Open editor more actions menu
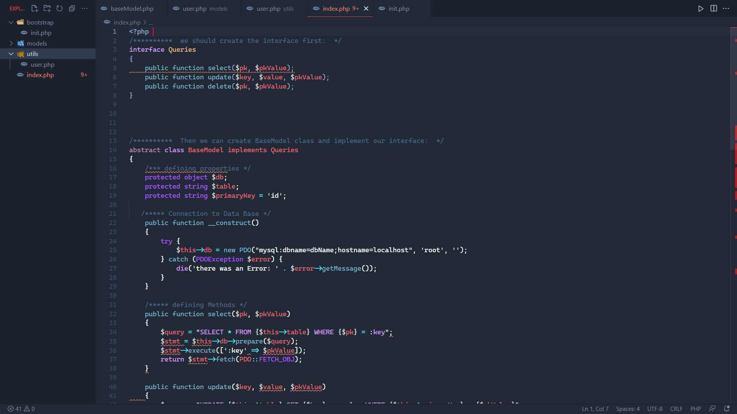This screenshot has width=737, height=414. click(x=726, y=8)
